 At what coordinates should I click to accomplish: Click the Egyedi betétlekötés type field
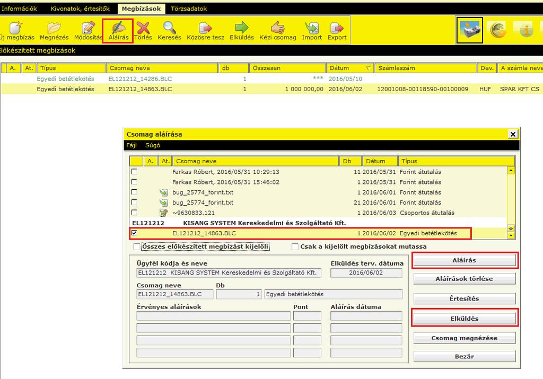(x=334, y=294)
